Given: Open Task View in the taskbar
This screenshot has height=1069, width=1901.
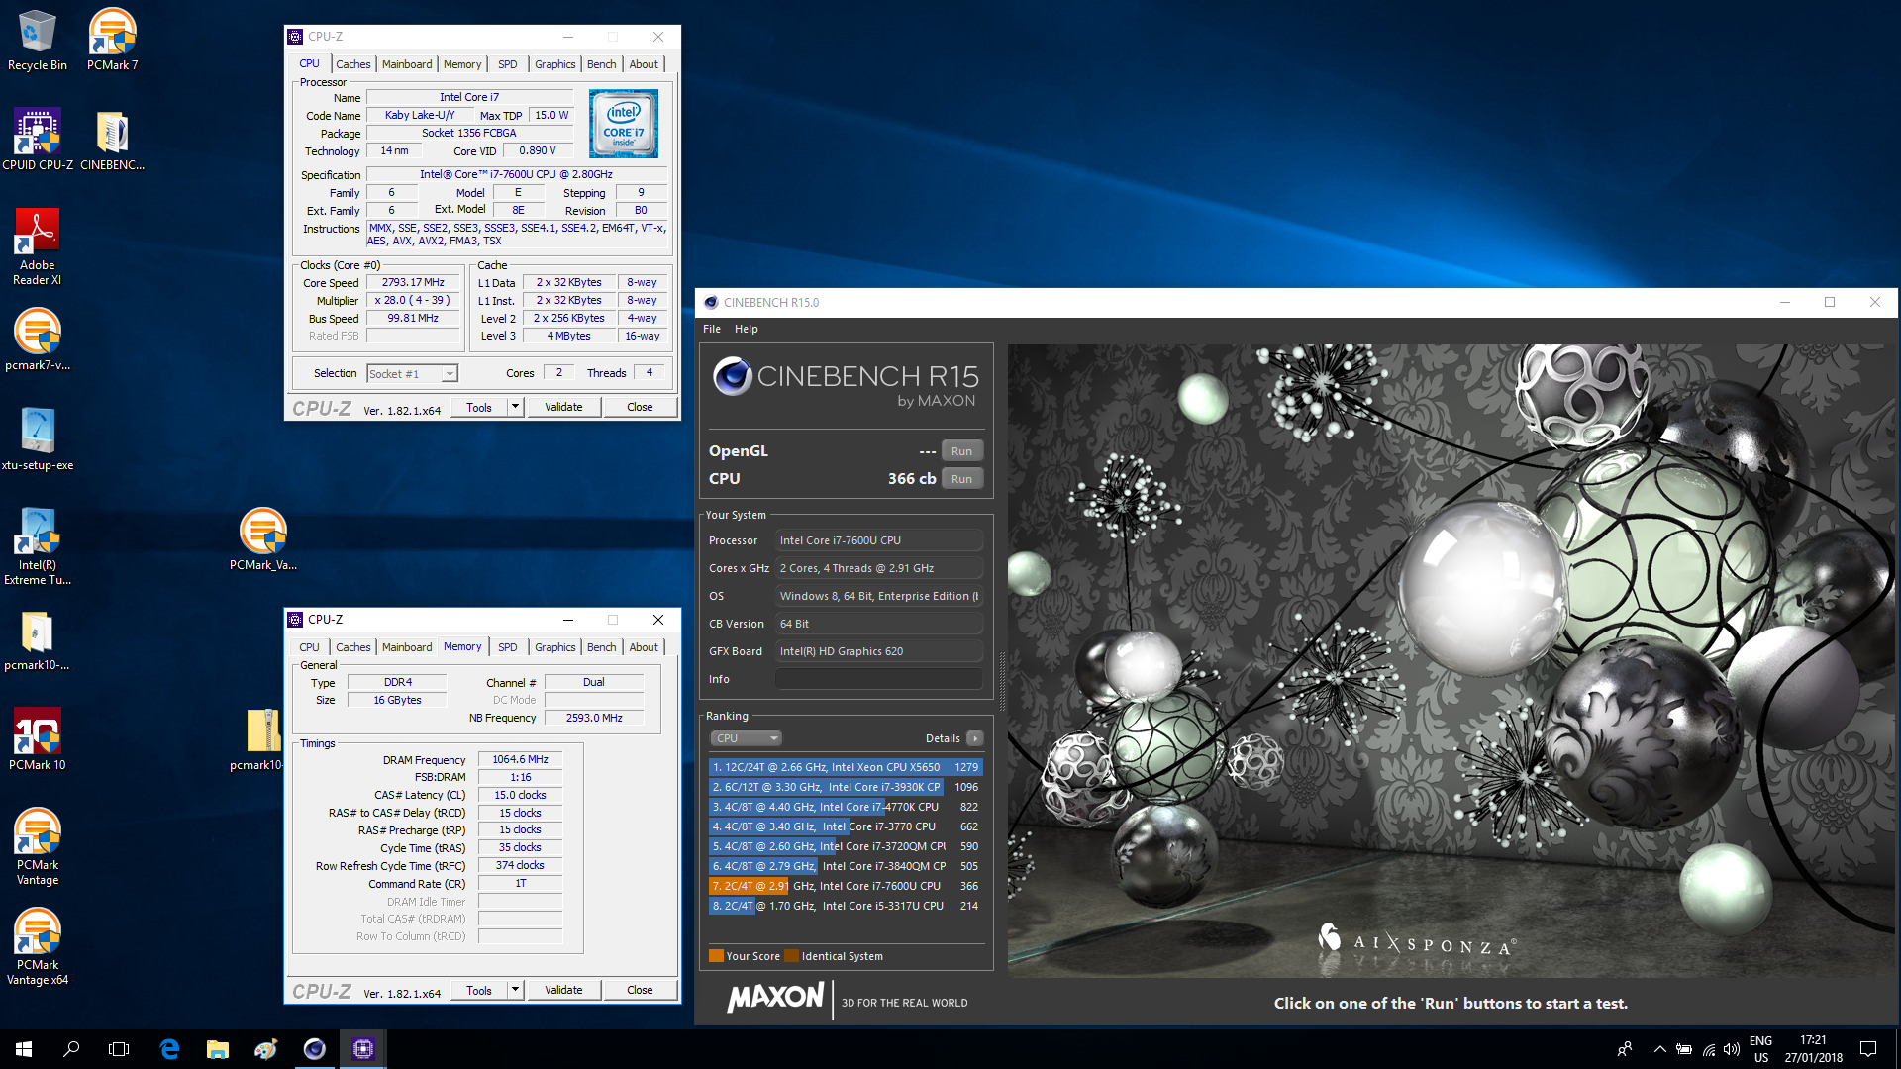Looking at the screenshot, I should (x=119, y=1049).
